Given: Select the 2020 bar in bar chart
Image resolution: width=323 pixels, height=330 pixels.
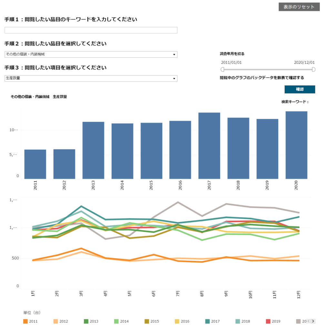Looking at the screenshot, I should pyautogui.click(x=296, y=145).
